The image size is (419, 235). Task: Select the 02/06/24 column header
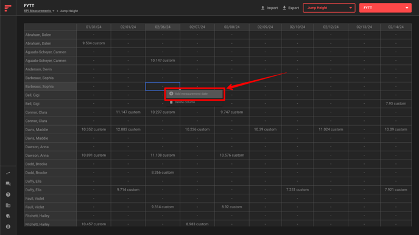(x=163, y=27)
